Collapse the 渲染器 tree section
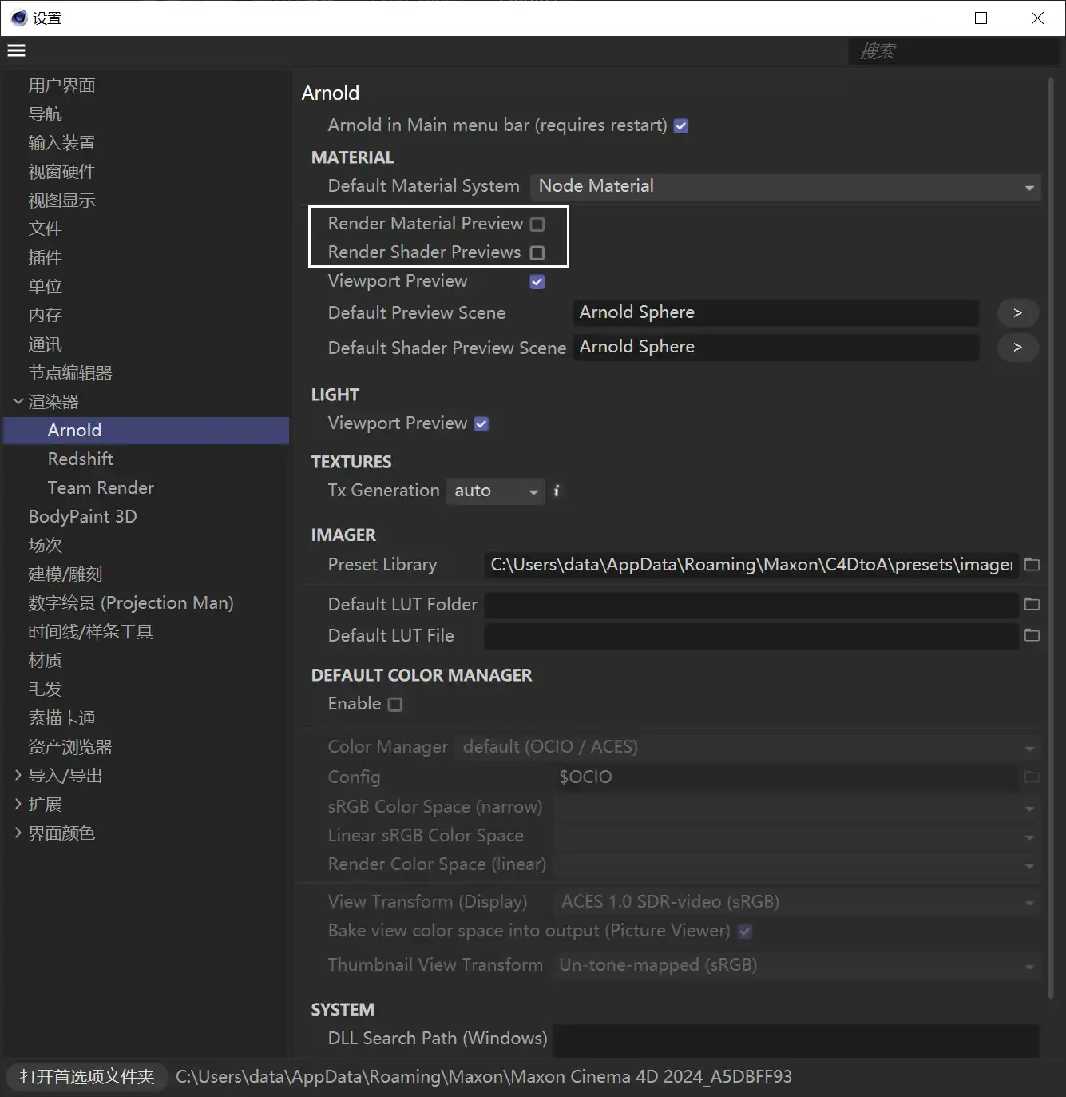 pos(18,401)
